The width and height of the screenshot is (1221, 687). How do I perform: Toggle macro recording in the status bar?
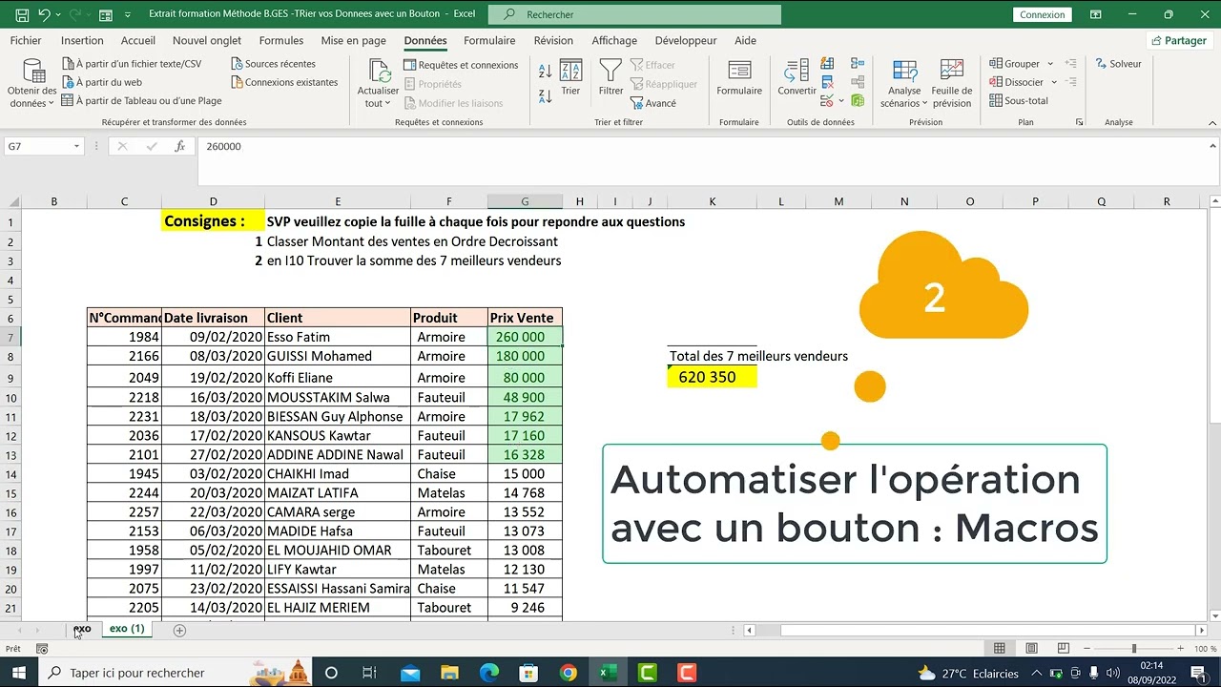[42, 649]
